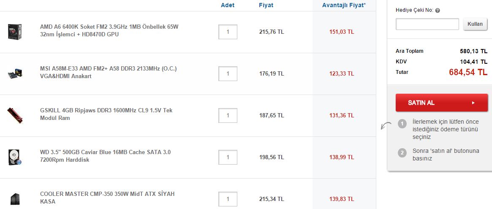Select quantity box for COOLER MASTER CMP-350
This screenshot has height=209, width=492.
228,199
